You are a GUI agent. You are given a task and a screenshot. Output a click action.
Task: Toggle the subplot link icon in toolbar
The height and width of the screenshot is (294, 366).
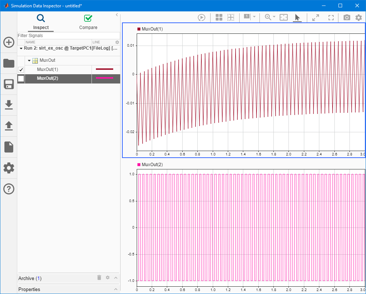coord(231,17)
